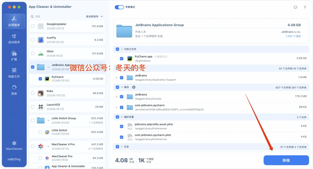The width and height of the screenshot is (313, 169).
Task: Uncheck the PyCharm checkbox in app list
Action: click(x=40, y=79)
